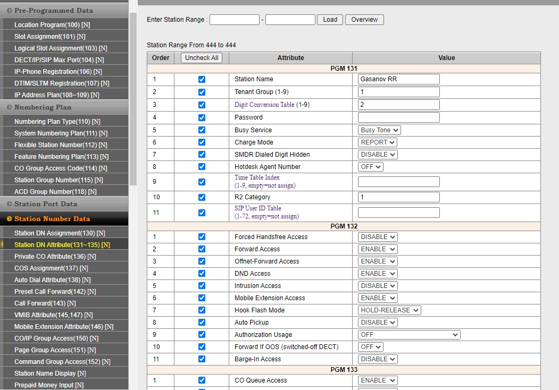This screenshot has height=390, width=559.
Task: Collapse the Pre-Programmed Data section
Action: tap(53, 11)
